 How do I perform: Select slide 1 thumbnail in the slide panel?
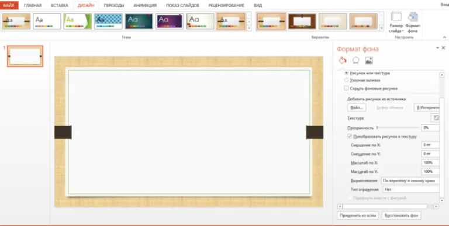[25, 56]
